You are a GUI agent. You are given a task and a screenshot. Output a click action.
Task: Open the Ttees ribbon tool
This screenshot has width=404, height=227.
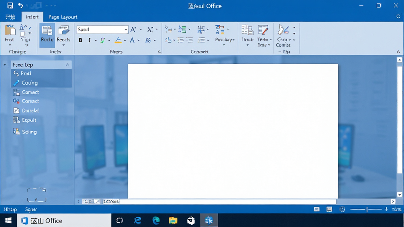click(247, 35)
